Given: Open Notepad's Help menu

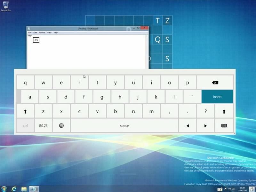Looking at the screenshot, I should tap(56, 33).
